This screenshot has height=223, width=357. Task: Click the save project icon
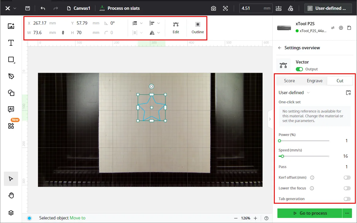(x=27, y=8)
